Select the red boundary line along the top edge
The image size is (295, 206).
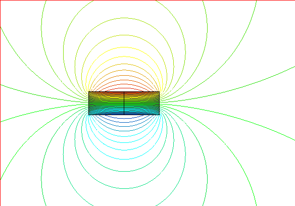147,1
